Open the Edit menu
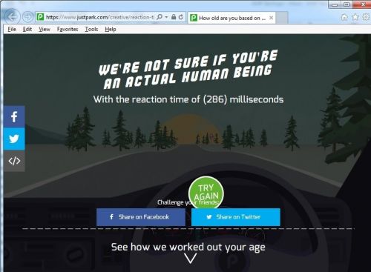371x272 pixels. [27, 29]
